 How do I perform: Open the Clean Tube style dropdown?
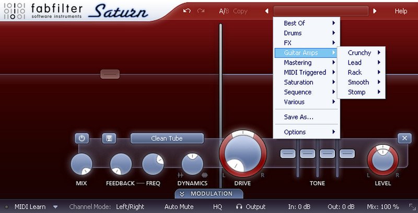[167, 139]
